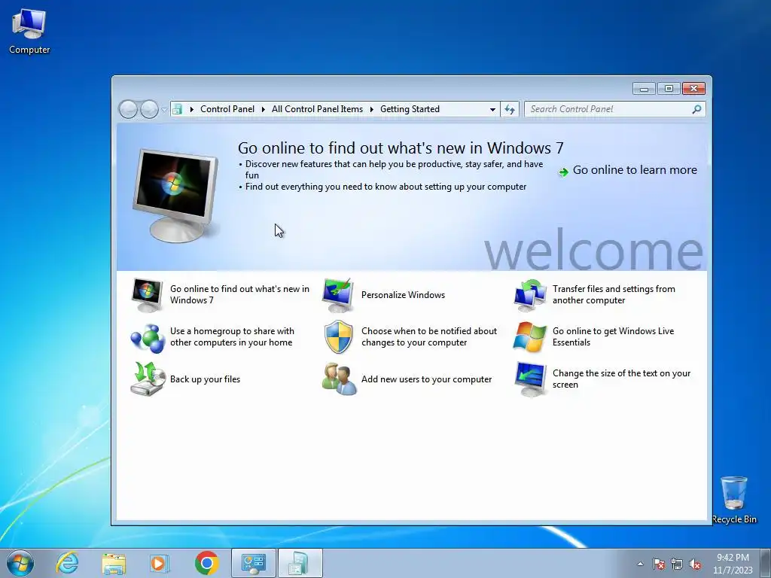This screenshot has height=578, width=771.
Task: Click 'Go online to find out what's new' text
Action: 239,294
